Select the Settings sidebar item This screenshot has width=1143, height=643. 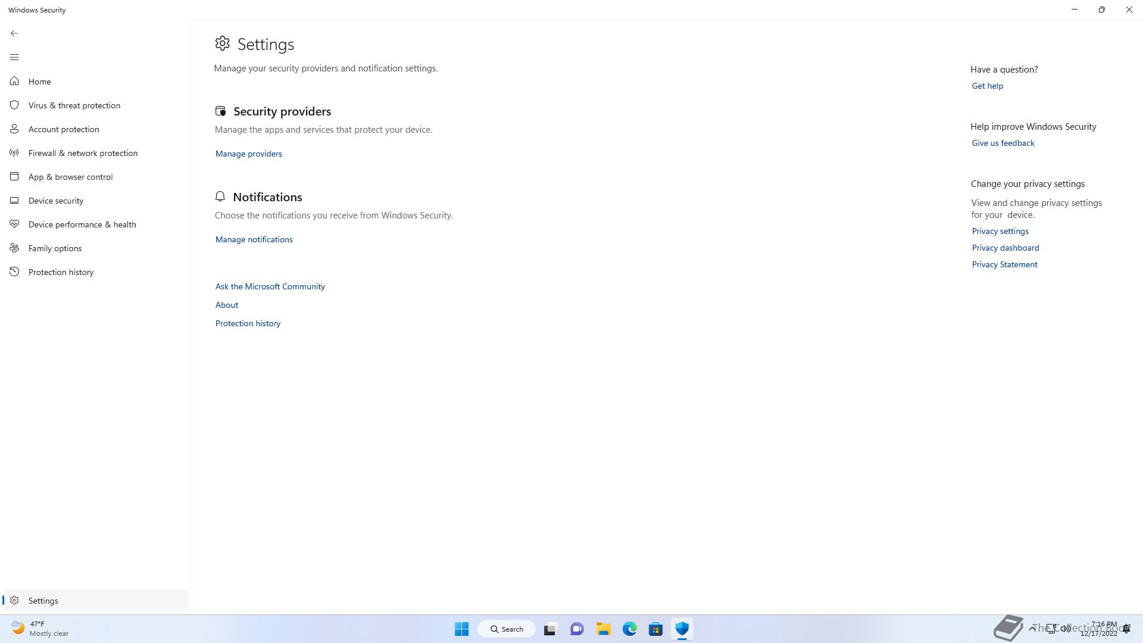tap(95, 600)
